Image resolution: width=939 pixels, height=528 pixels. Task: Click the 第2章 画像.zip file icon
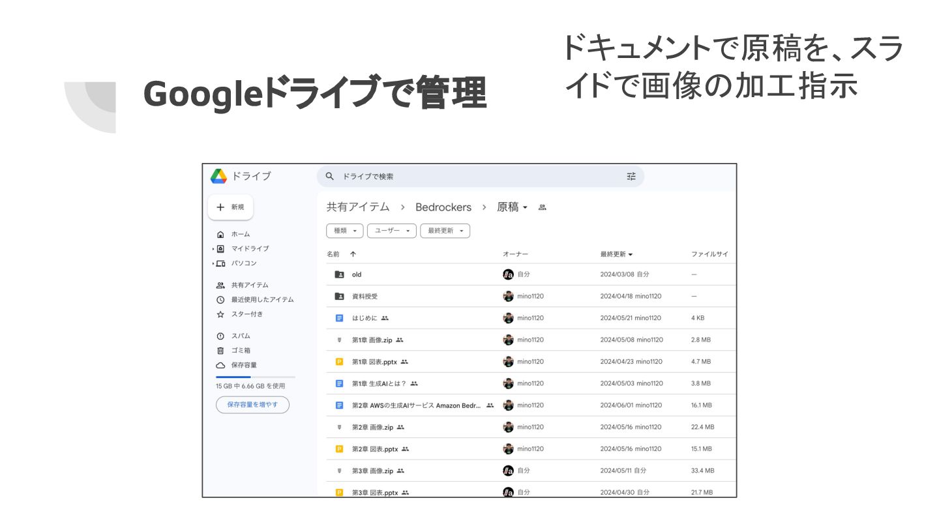(x=339, y=427)
